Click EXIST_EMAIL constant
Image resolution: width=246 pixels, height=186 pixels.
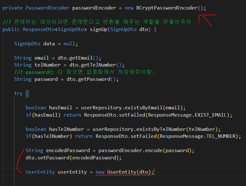click(210, 115)
